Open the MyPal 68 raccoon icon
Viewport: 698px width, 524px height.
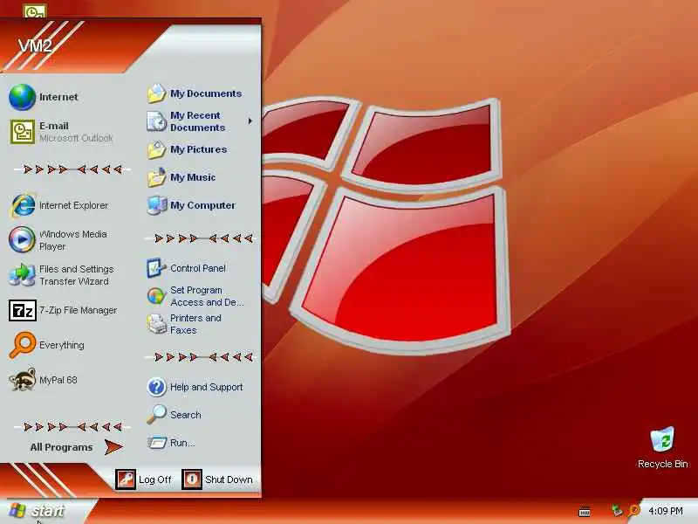23,380
